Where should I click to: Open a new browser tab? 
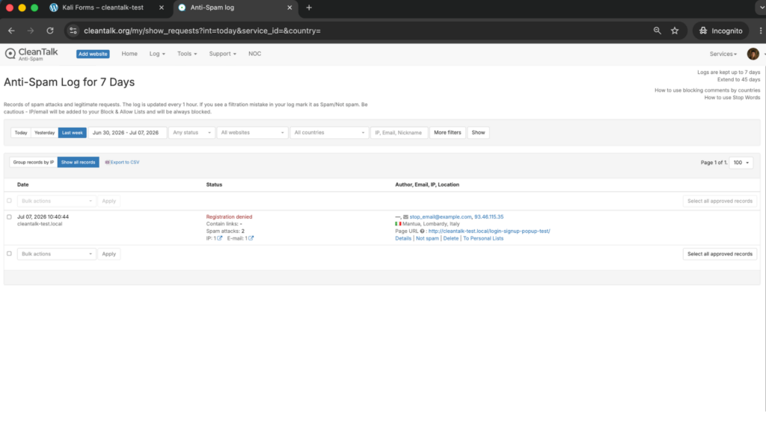coord(309,7)
